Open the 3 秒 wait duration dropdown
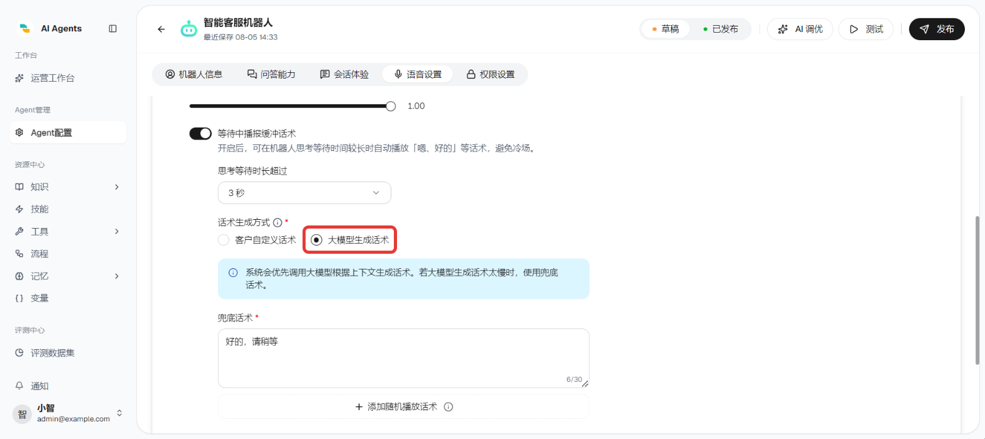Screen dimensions: 985x439 305,193
